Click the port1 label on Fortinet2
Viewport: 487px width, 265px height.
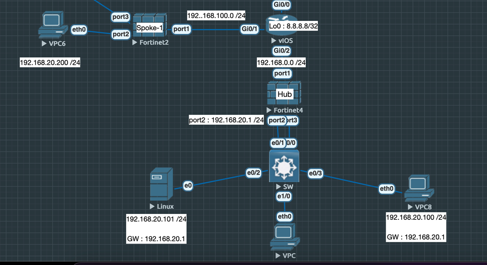(x=181, y=29)
